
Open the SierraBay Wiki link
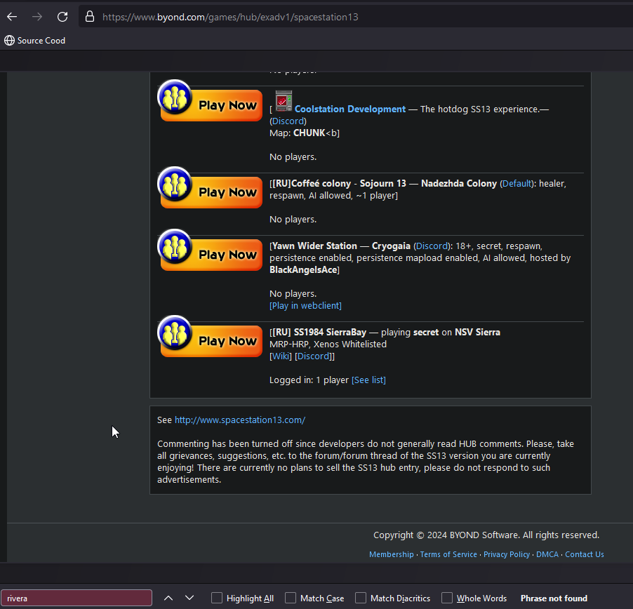point(281,356)
